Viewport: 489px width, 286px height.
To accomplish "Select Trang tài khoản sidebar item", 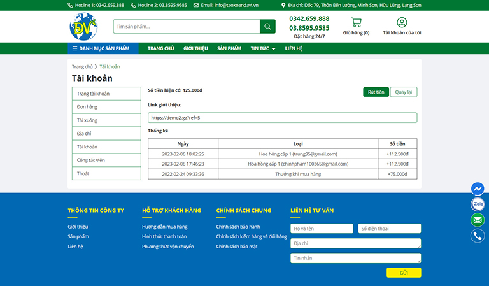I will (x=106, y=94).
